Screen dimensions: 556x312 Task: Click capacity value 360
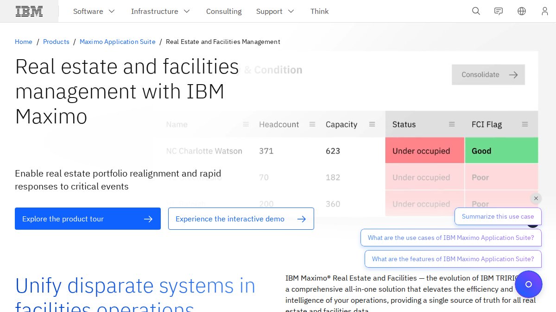pyautogui.click(x=333, y=204)
